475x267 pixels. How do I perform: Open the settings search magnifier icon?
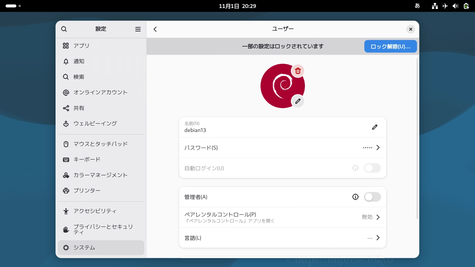pos(64,29)
